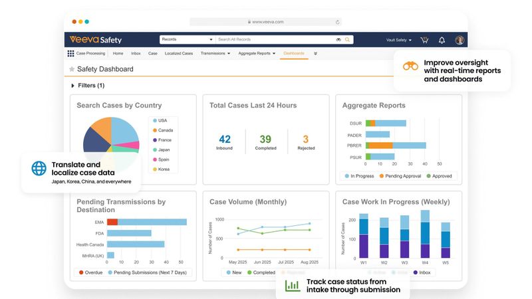Click the binoculars advanced search icon
The width and height of the screenshot is (532, 299).
click(338, 40)
